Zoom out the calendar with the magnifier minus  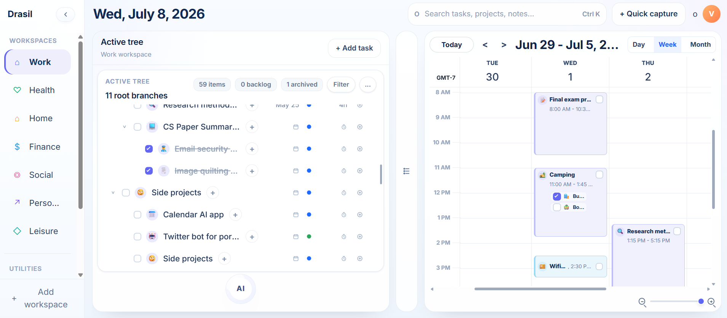pyautogui.click(x=642, y=302)
